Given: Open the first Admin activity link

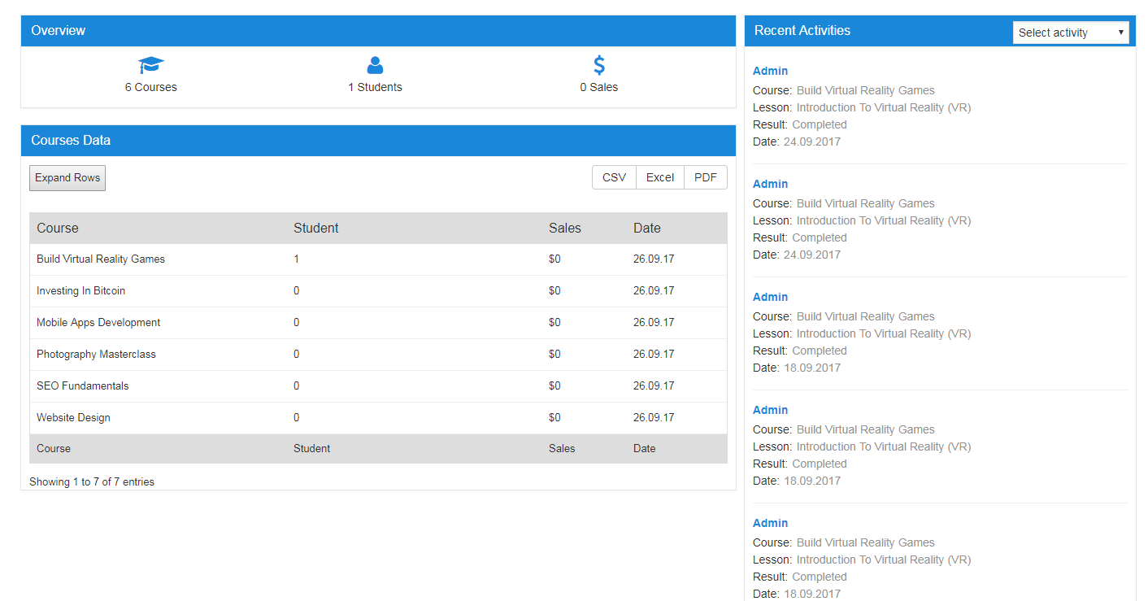Looking at the screenshot, I should [x=770, y=71].
